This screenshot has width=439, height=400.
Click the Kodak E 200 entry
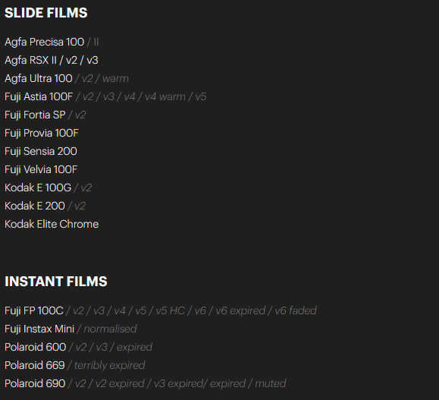(x=35, y=206)
